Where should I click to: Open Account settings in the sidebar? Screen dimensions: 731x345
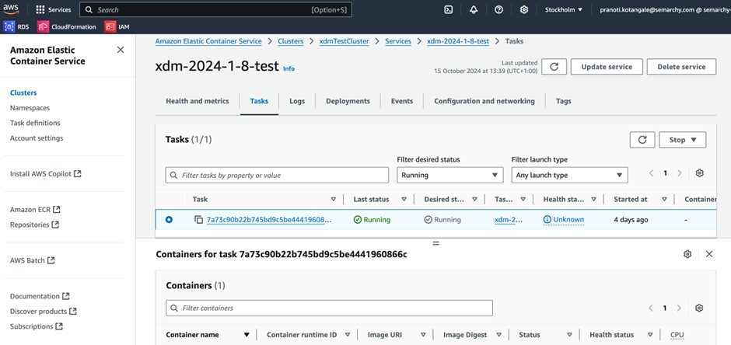pos(37,138)
